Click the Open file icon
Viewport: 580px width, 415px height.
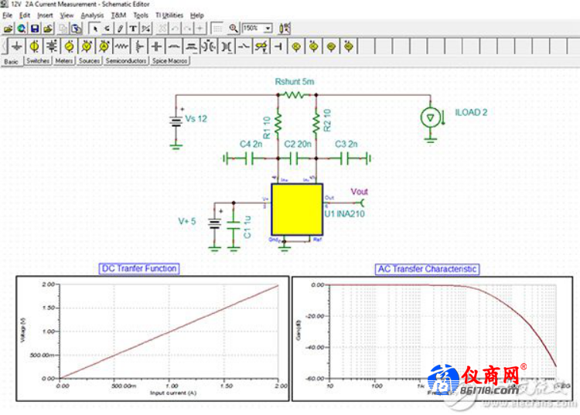tap(9, 29)
